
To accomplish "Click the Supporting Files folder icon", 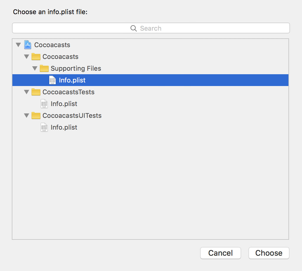I will pos(44,68).
